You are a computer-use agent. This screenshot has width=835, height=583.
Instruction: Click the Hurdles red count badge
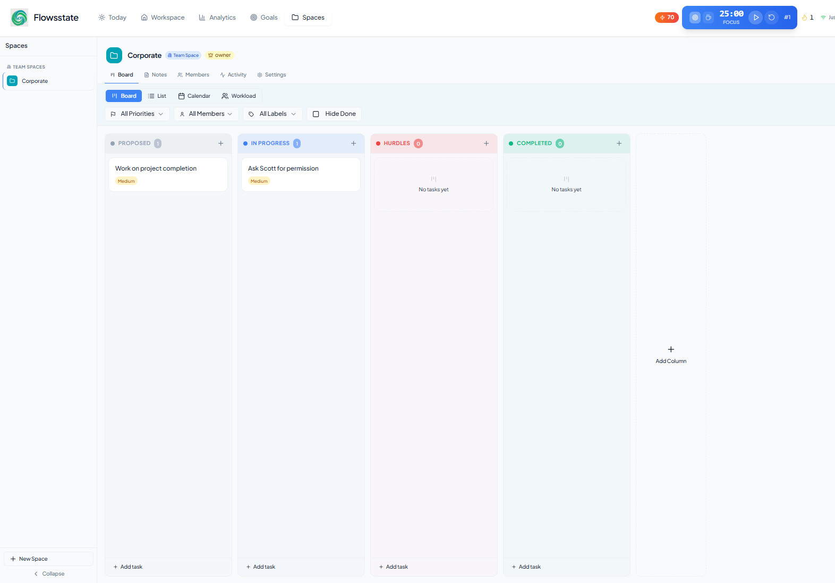[x=419, y=143]
